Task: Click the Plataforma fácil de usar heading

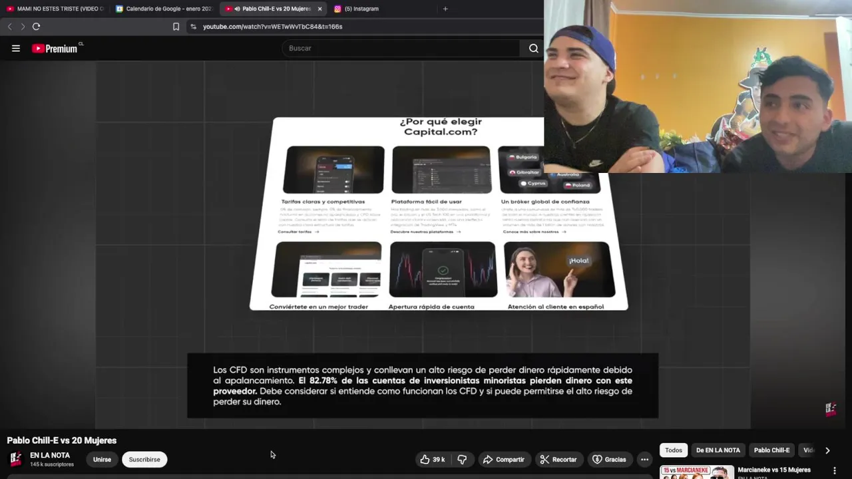Action: coord(426,202)
